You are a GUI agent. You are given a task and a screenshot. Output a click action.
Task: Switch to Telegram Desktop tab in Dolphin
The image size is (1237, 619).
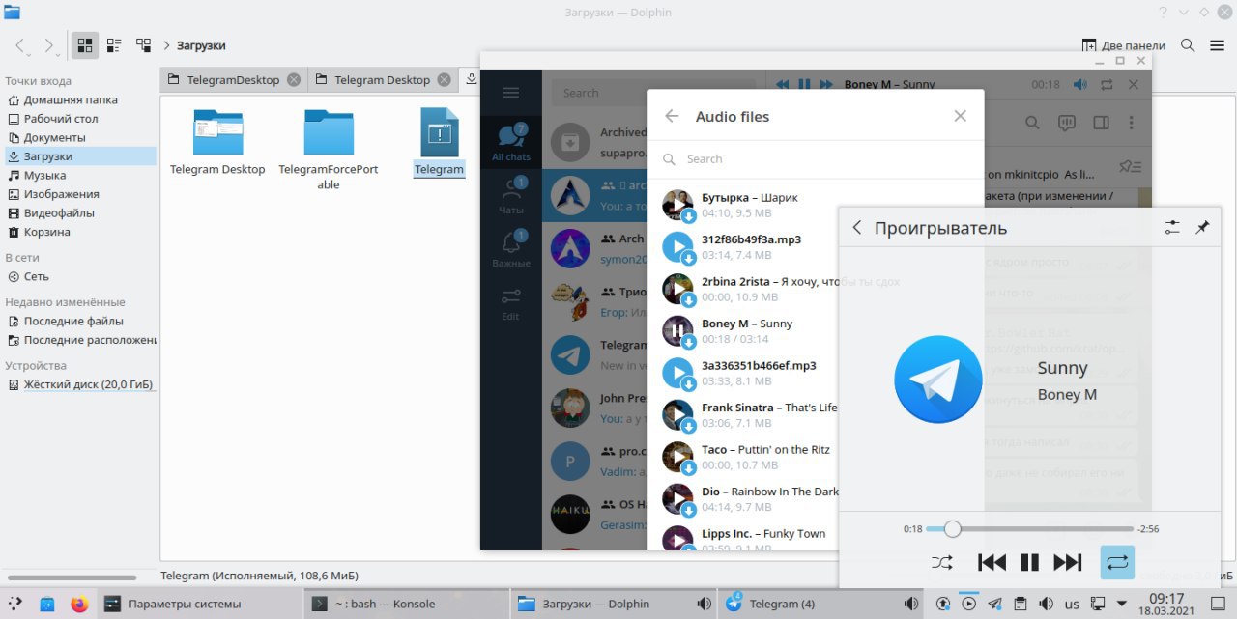tap(382, 80)
